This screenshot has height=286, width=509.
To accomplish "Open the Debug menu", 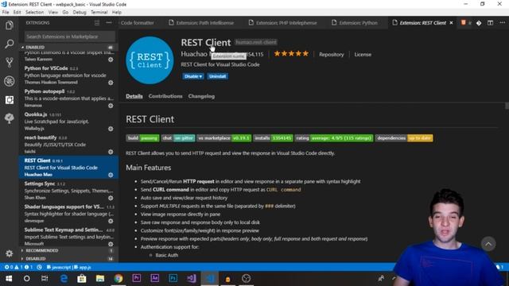I will (80, 13).
